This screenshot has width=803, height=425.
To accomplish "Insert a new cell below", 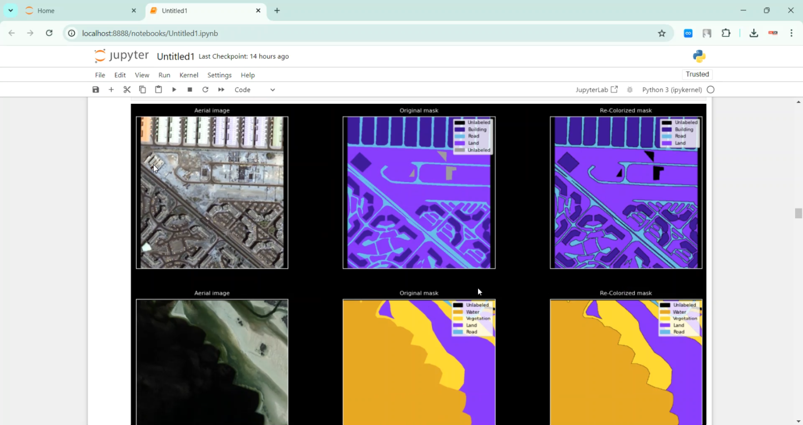I will [111, 89].
